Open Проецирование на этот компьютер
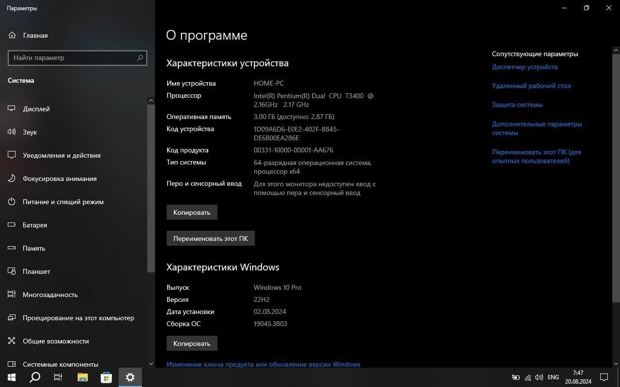620x387 pixels. click(74, 318)
